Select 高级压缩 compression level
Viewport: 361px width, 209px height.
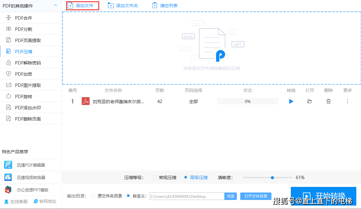(x=186, y=178)
